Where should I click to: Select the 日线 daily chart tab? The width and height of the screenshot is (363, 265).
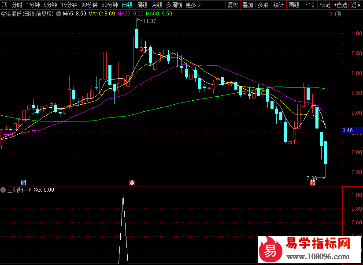tap(127, 5)
